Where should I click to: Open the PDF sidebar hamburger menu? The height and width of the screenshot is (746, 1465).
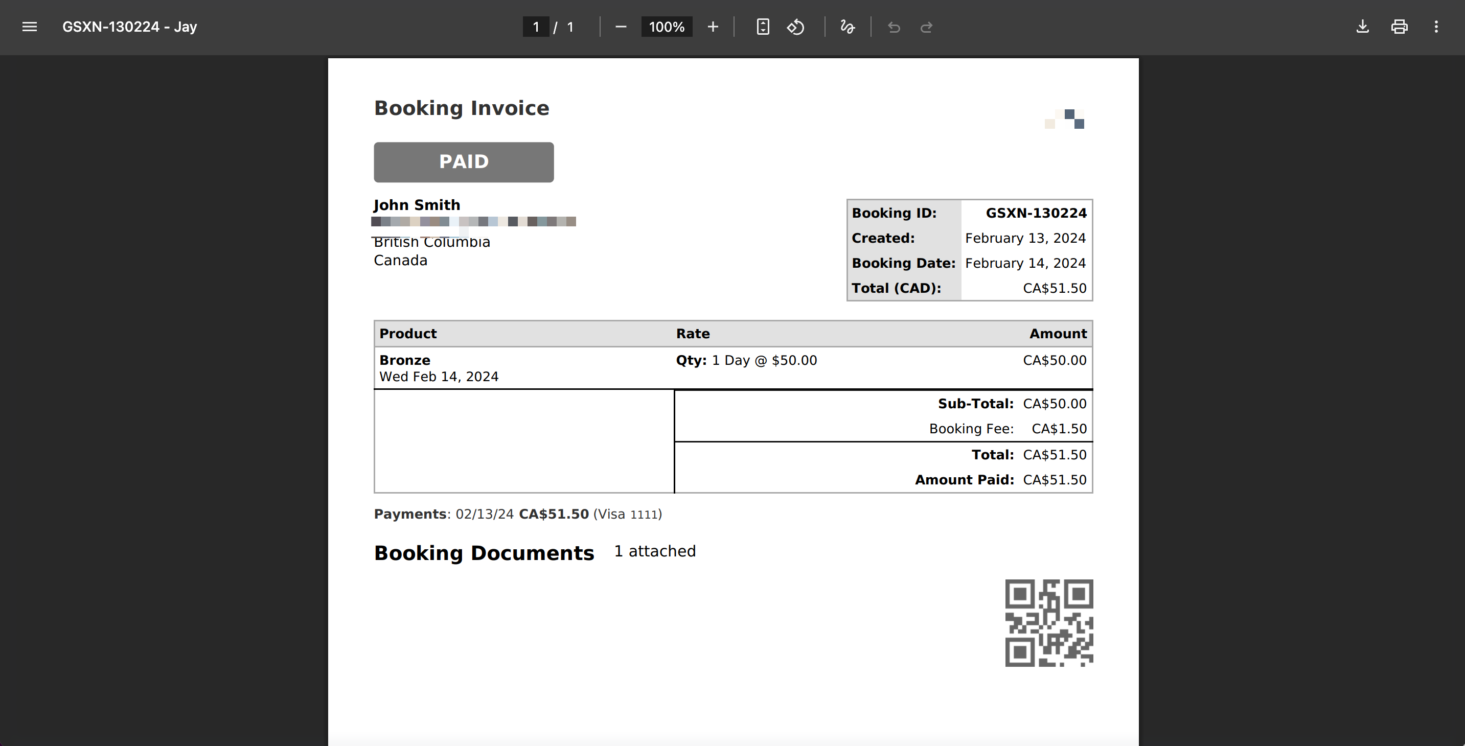30,27
